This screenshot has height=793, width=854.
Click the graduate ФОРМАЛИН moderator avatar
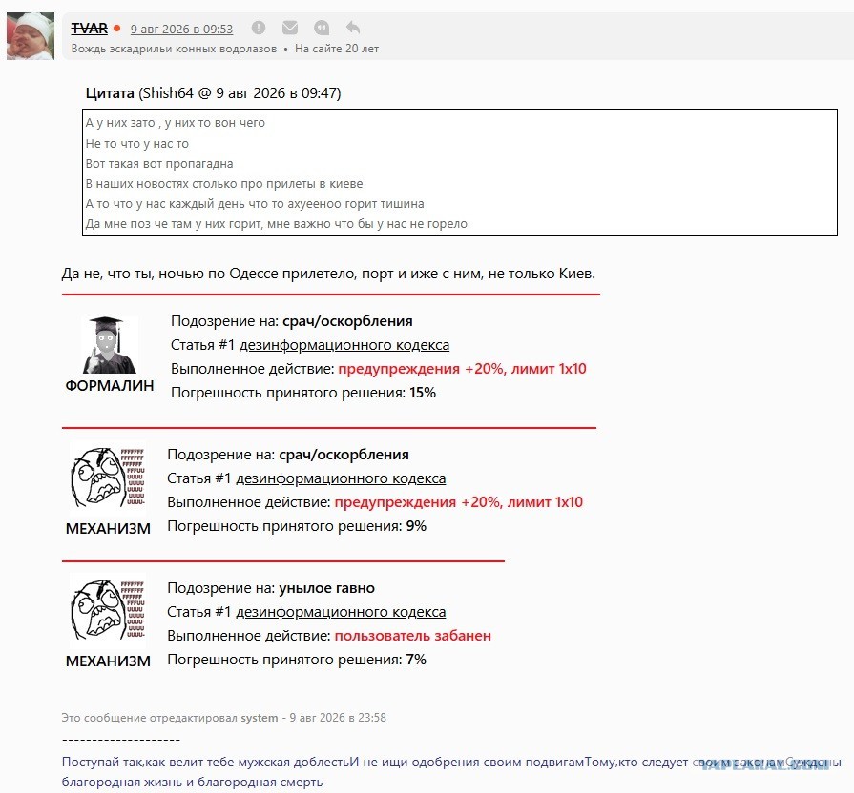110,345
